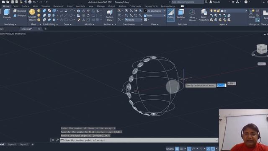Viewport: 268px width, 151px height.
Task: Select the Rotate tool in Modify panel
Action: (88, 16)
